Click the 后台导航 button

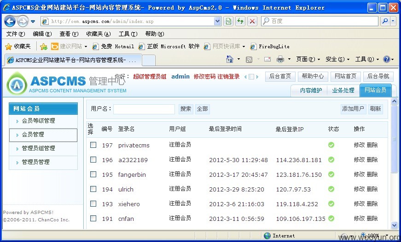[x=378, y=76]
